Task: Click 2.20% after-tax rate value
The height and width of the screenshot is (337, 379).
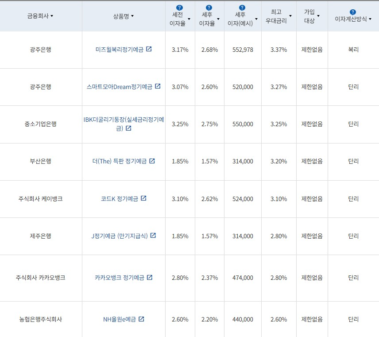Action: pos(209,320)
